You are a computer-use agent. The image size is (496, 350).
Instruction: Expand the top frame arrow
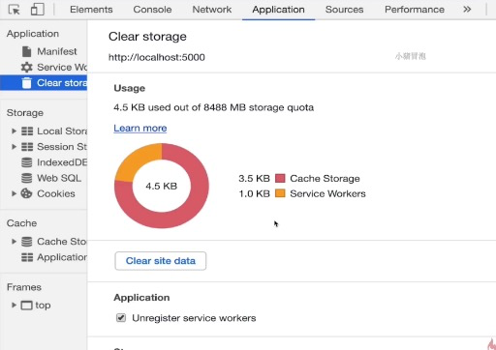(x=14, y=305)
